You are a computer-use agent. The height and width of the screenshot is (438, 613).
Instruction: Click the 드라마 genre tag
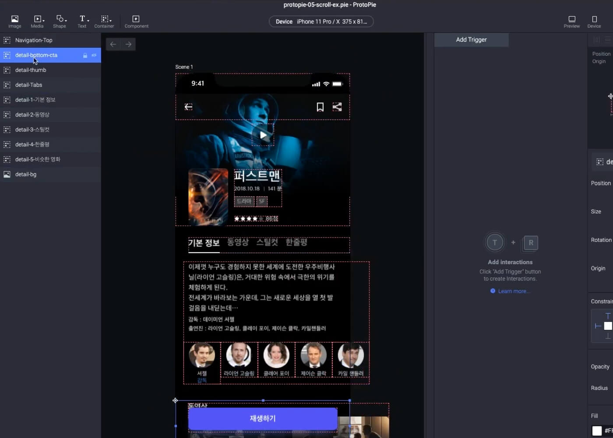pyautogui.click(x=244, y=201)
